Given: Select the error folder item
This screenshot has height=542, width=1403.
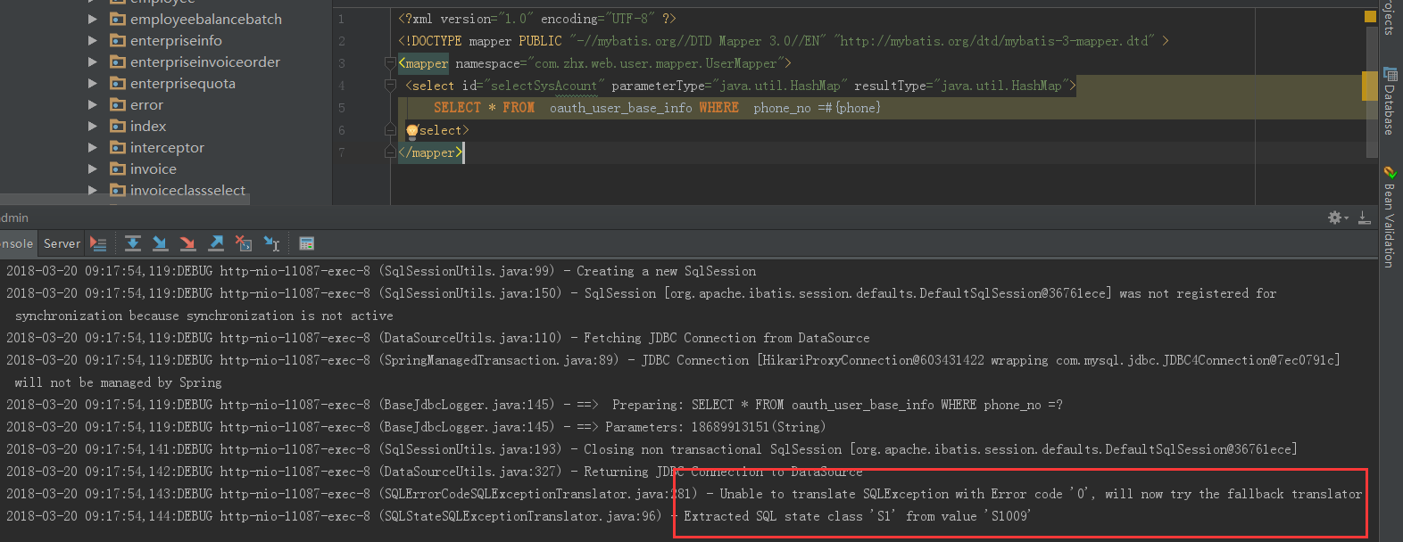Looking at the screenshot, I should [x=146, y=104].
